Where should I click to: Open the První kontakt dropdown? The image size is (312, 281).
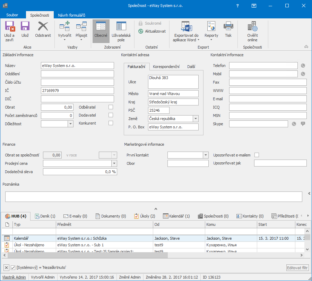click(x=206, y=155)
